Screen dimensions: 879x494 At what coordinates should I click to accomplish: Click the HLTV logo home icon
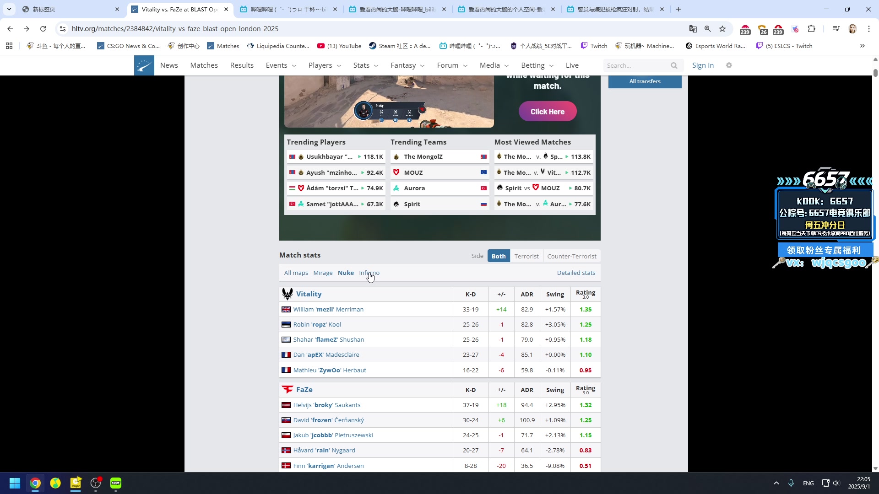click(144, 65)
